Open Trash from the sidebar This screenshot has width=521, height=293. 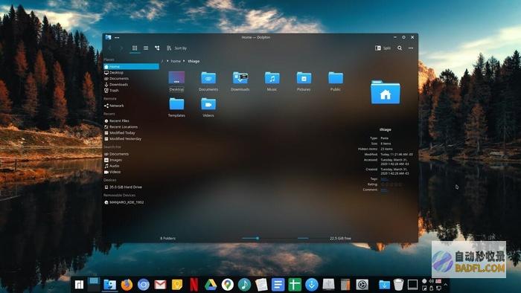[x=112, y=91]
